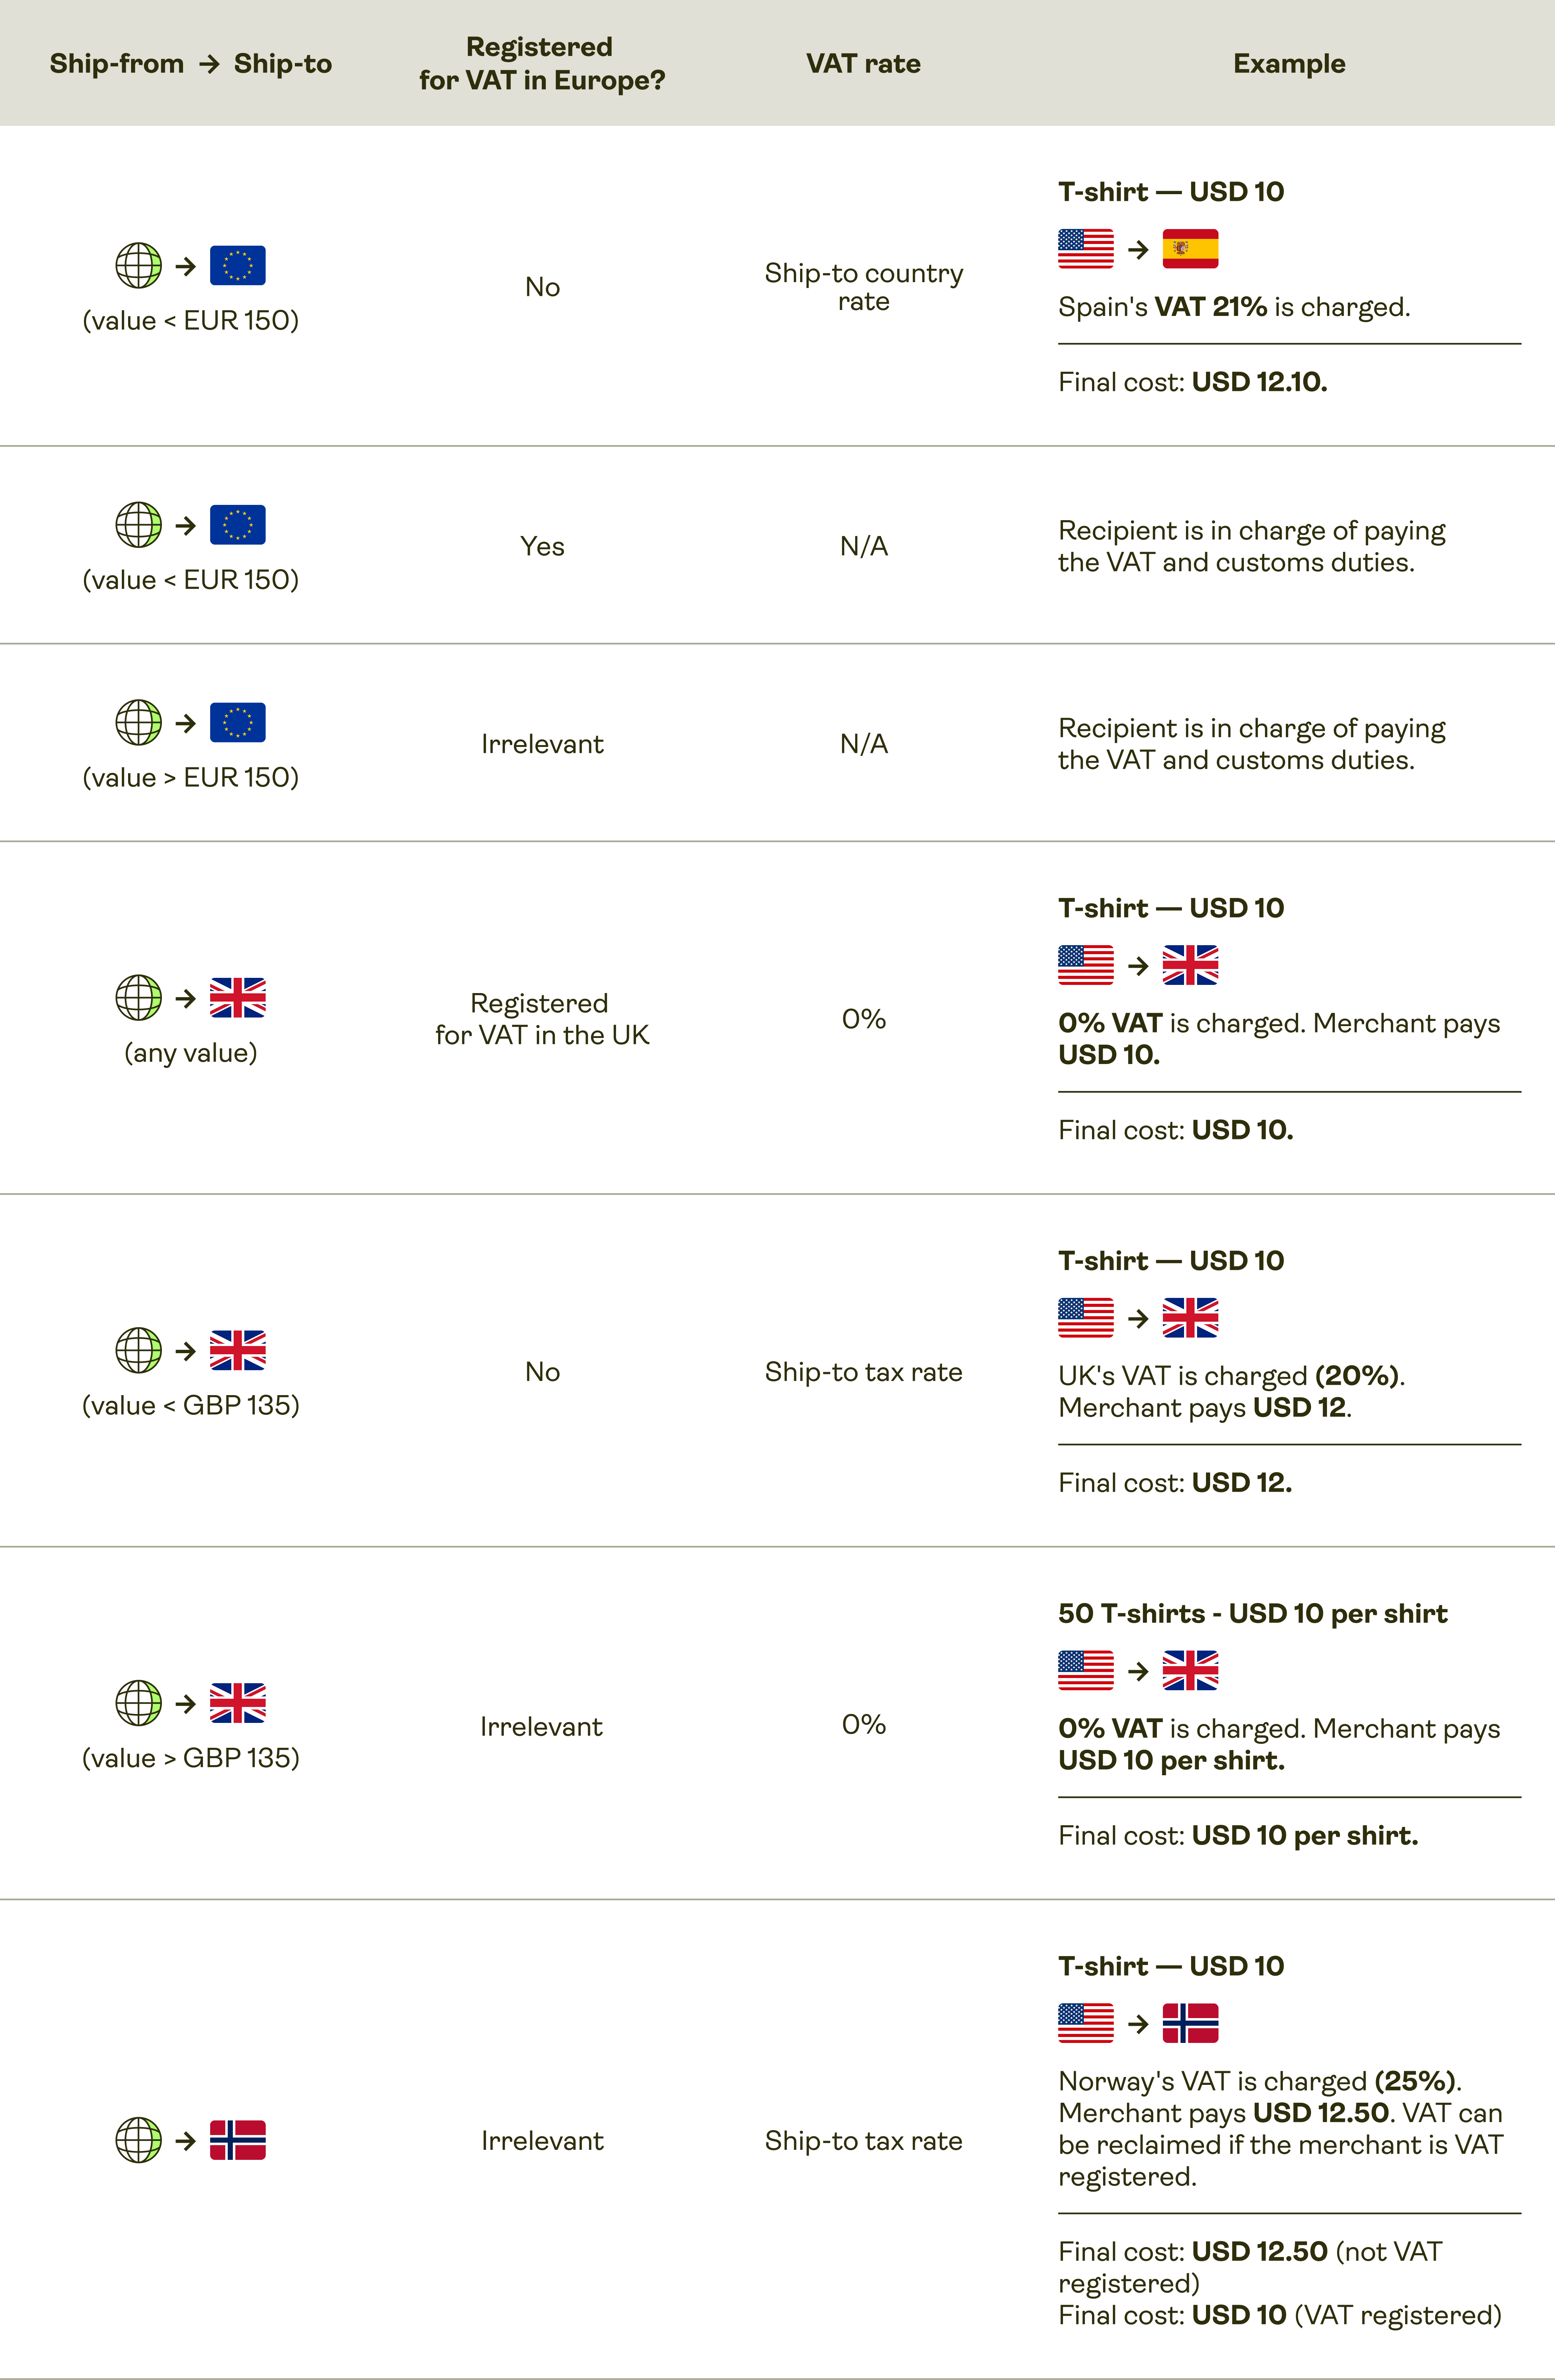
Task: Click "Final cost: USD 12.10." text
Action: tap(1192, 382)
